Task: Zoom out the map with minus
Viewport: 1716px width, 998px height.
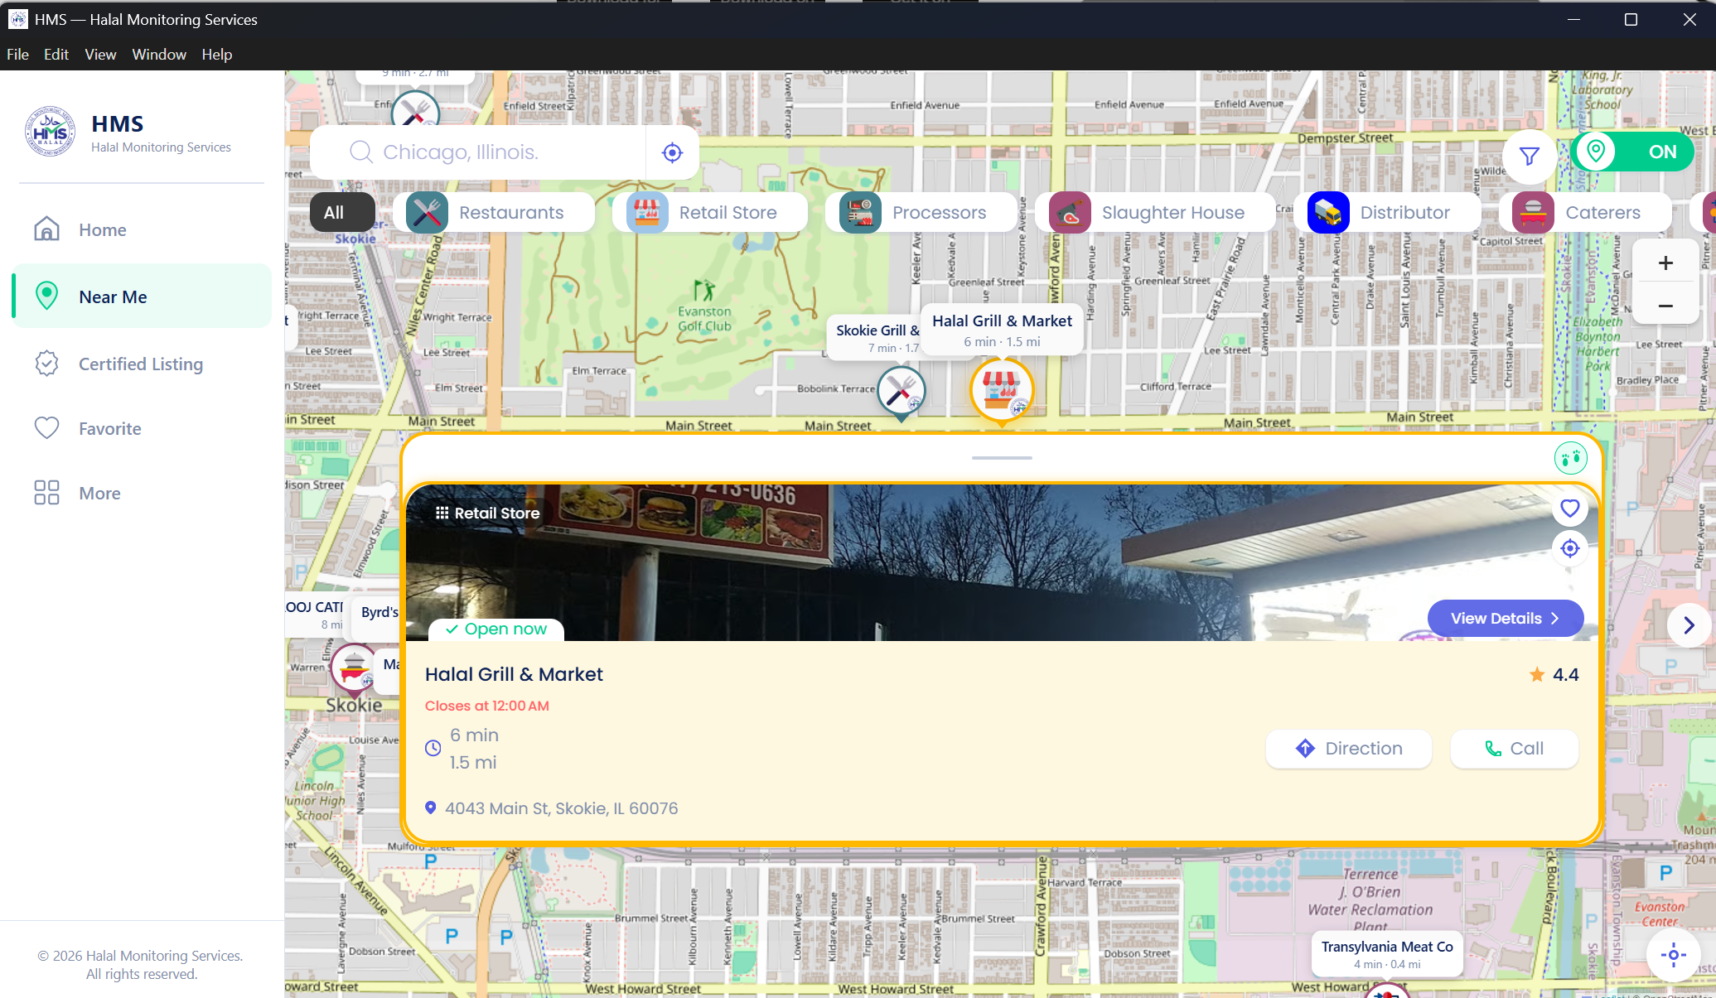Action: [1665, 306]
